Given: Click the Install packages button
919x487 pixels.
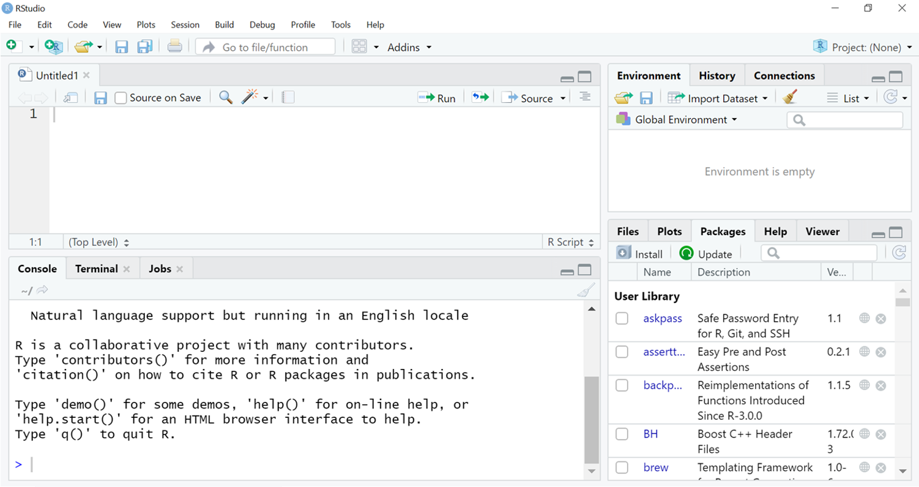Looking at the screenshot, I should [640, 254].
